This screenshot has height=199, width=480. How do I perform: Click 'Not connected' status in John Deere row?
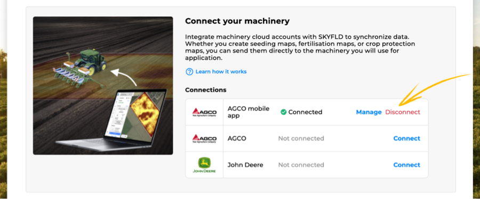click(x=301, y=165)
